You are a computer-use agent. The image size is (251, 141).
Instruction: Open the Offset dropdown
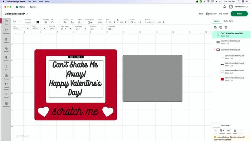(x=80, y=22)
